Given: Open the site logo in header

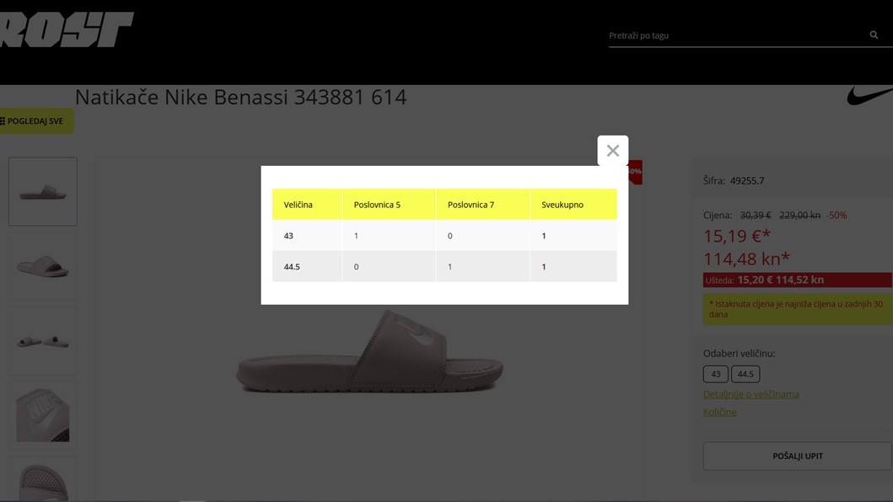Looking at the screenshot, I should pos(67,29).
